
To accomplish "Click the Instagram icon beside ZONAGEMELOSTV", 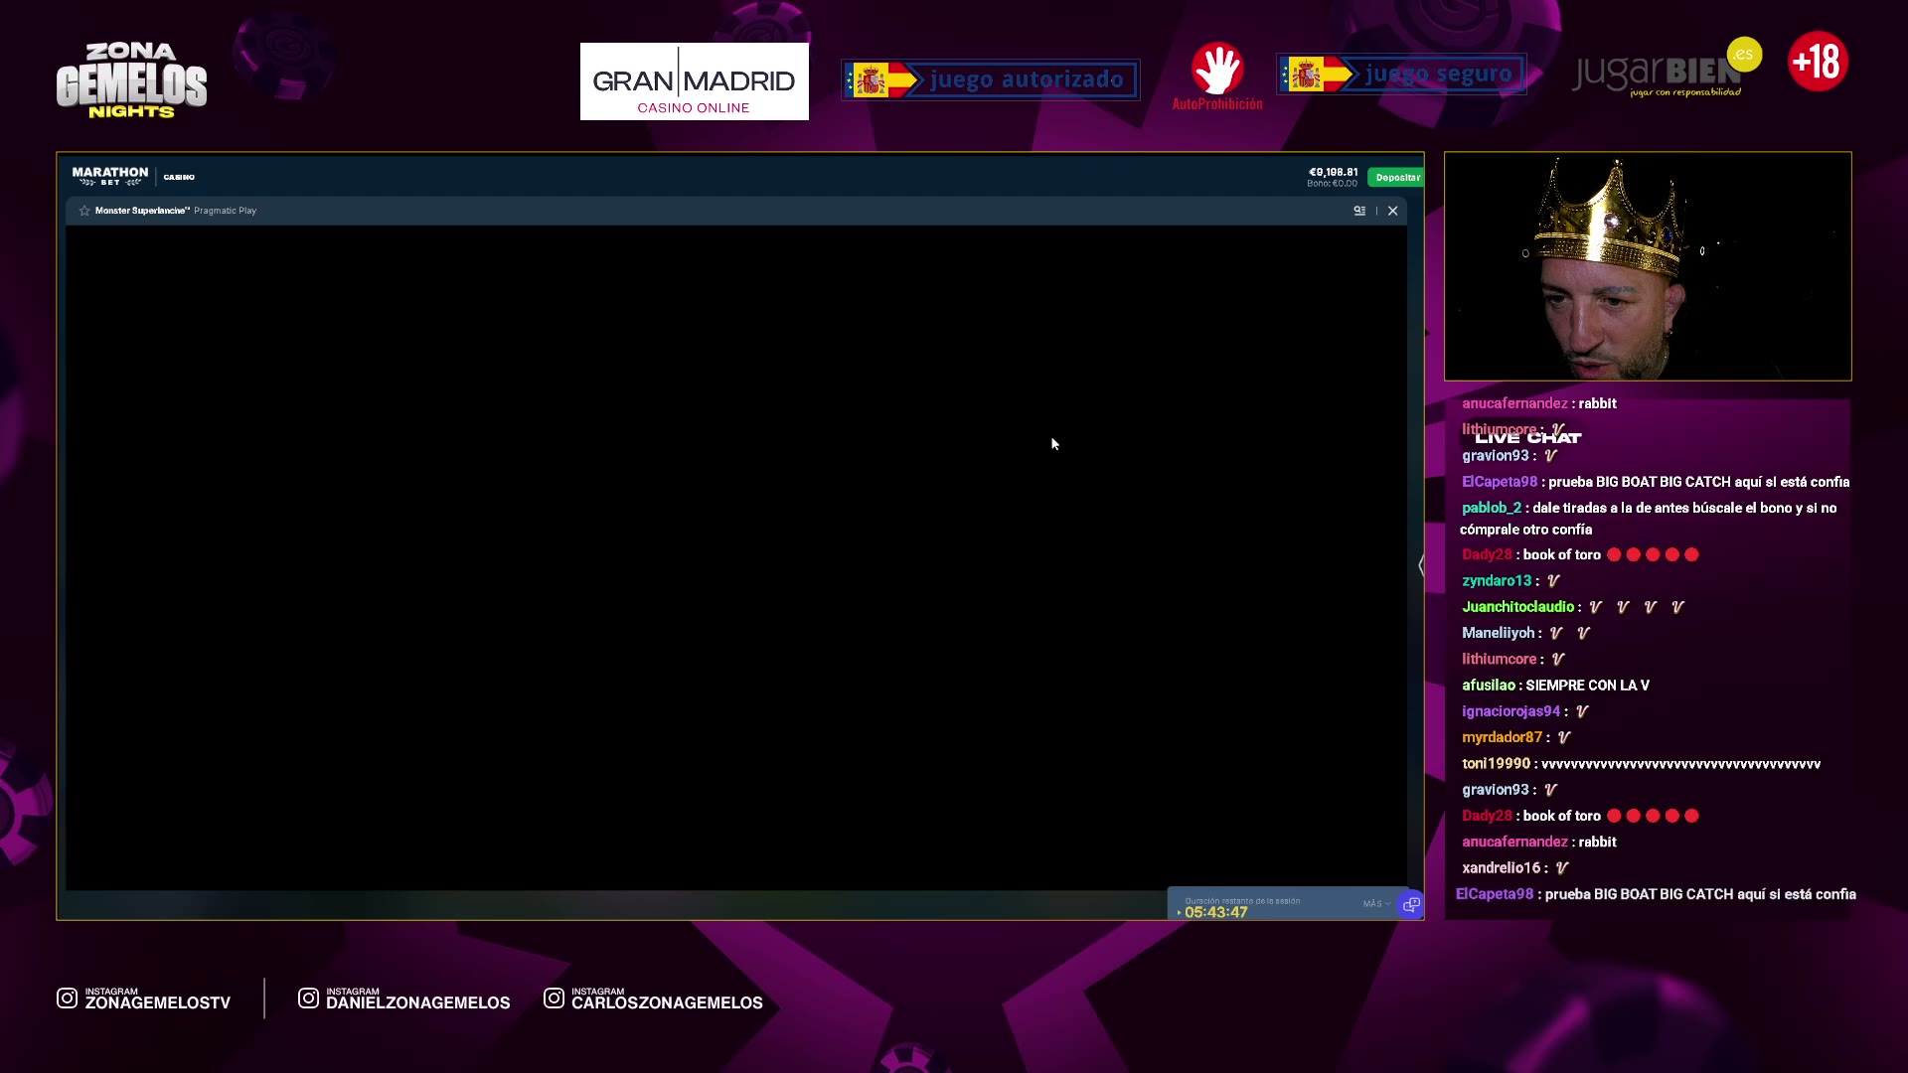I will (x=67, y=997).
